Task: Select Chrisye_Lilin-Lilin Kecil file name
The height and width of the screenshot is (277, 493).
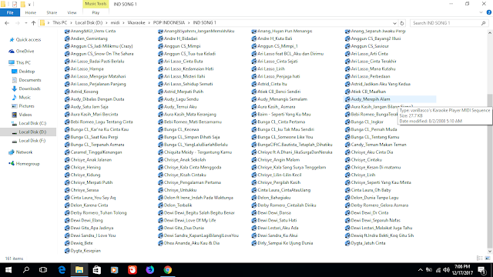Action: [x=279, y=175]
